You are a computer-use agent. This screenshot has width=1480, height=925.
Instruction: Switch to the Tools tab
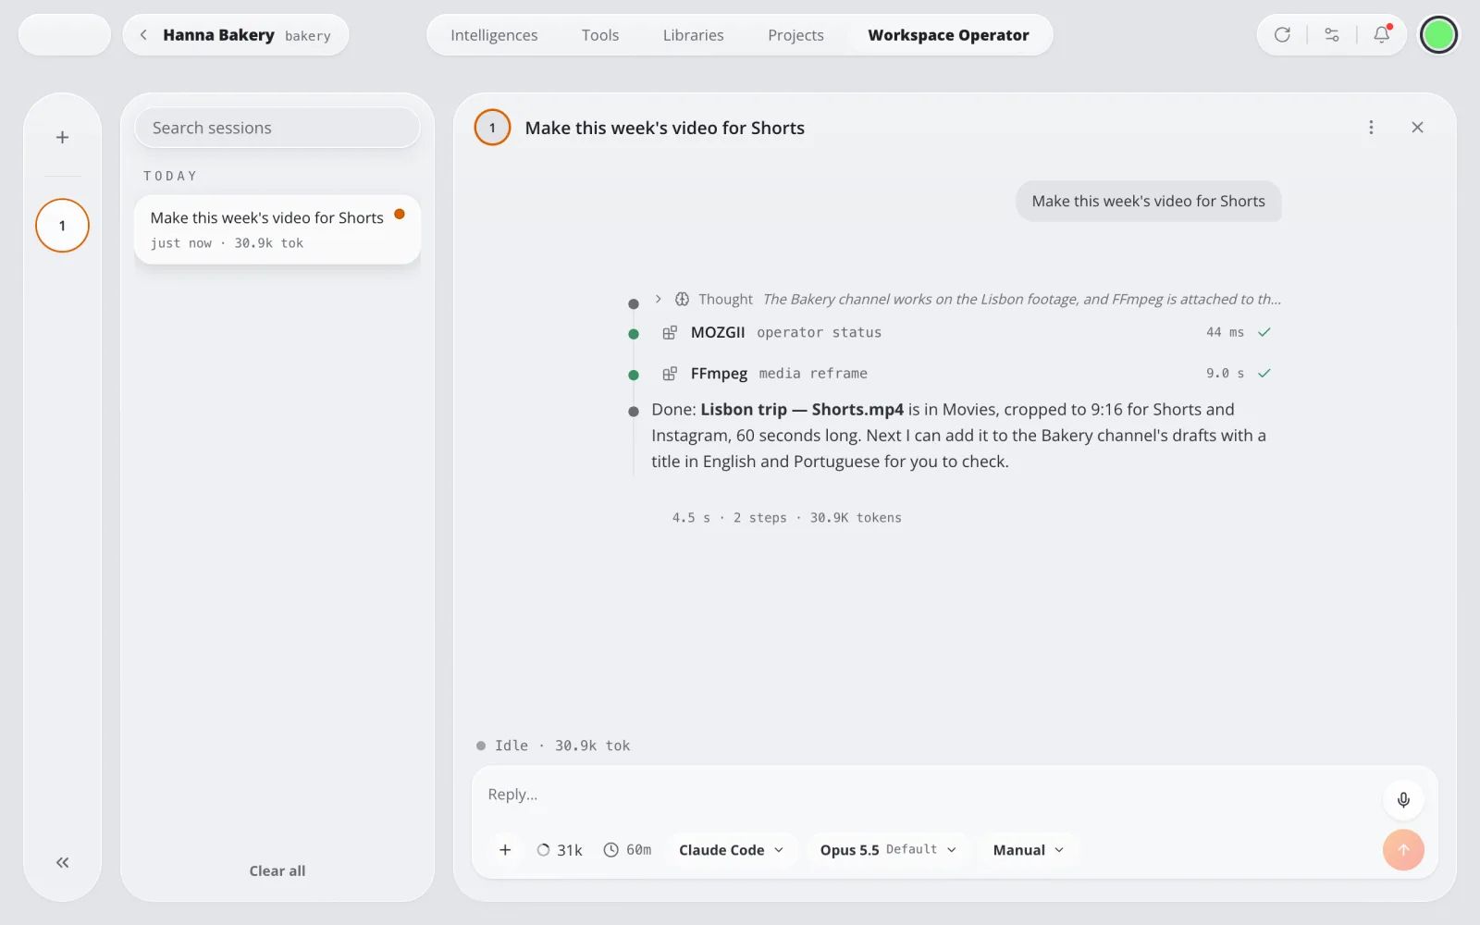click(x=600, y=35)
